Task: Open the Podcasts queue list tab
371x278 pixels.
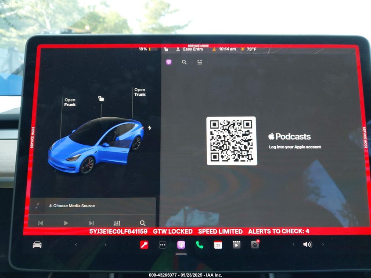Action: click(200, 62)
